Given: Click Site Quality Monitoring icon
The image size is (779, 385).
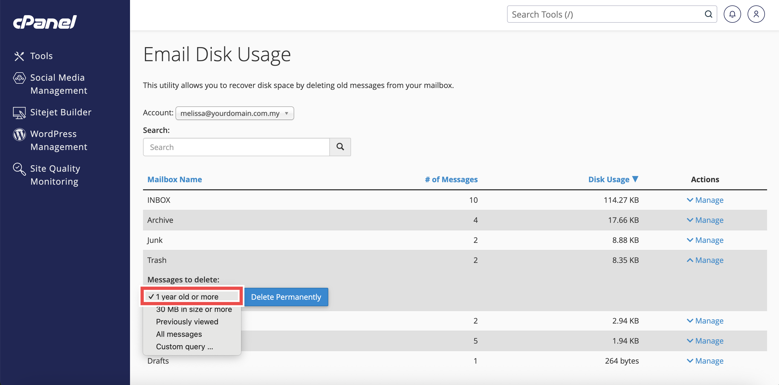Looking at the screenshot, I should [19, 169].
